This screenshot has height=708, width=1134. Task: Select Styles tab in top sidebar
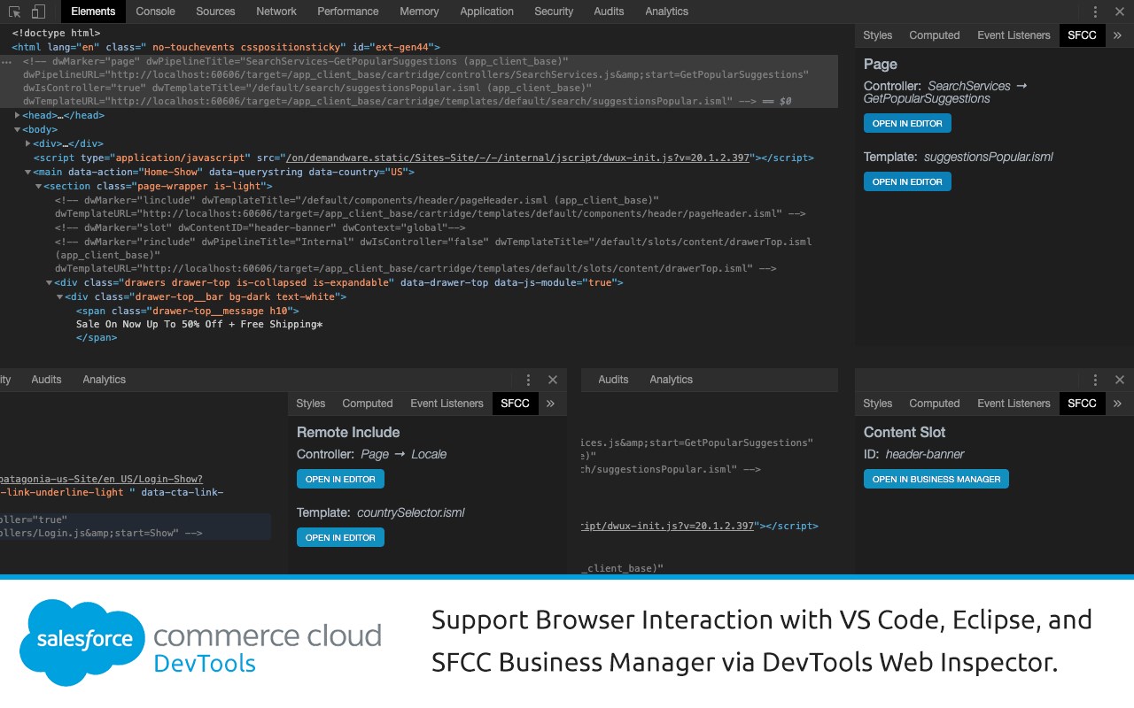pos(877,35)
